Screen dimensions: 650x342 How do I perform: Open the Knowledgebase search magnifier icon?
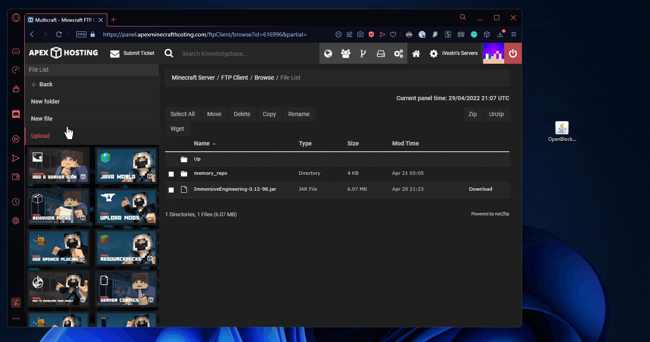(169, 53)
